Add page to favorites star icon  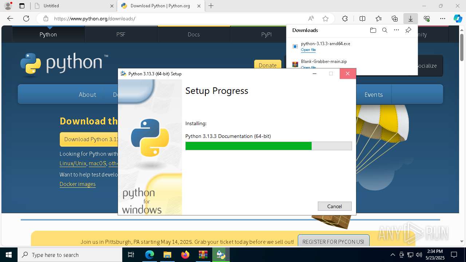325,19
